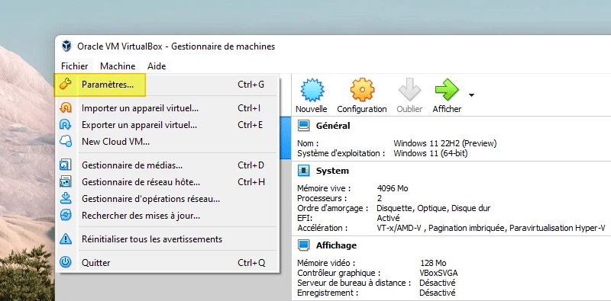Click the Affichage monitor icon
Screen dimensions: 611x301
(x=303, y=245)
